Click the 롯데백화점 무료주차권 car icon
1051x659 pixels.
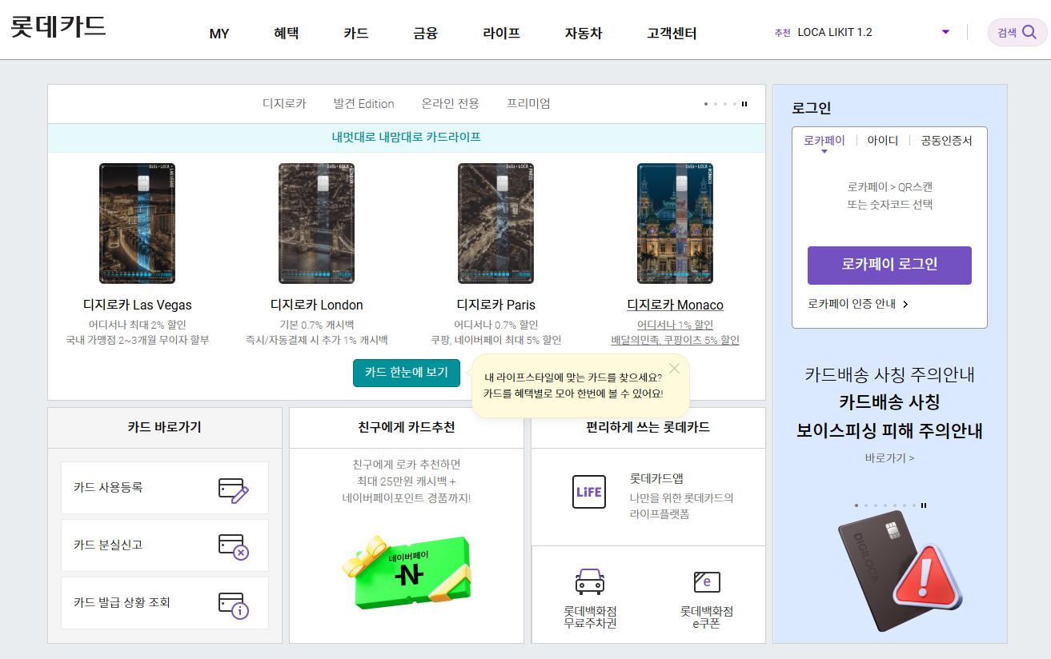coord(590,581)
